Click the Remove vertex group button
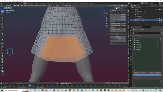The height and width of the screenshot is (92, 163). 144,73
